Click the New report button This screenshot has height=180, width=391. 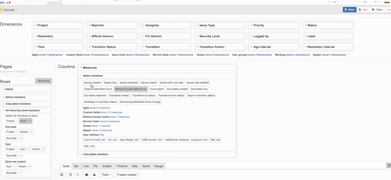pyautogui.click(x=363, y=10)
